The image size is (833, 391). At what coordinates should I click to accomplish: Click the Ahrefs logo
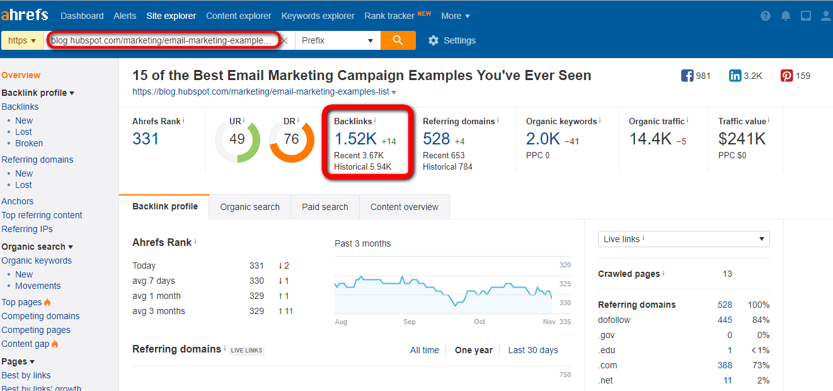[25, 15]
